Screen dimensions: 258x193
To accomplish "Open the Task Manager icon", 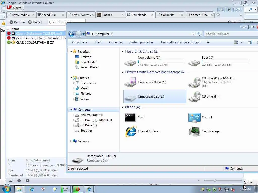I will [194, 131].
